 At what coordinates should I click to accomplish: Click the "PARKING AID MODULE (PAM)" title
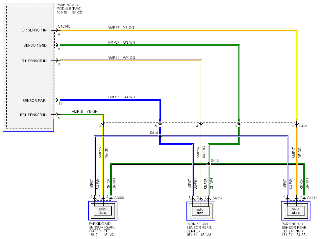[69, 7]
